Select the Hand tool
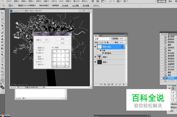Viewport: 177px width, 117px height. pyautogui.click(x=2, y=78)
